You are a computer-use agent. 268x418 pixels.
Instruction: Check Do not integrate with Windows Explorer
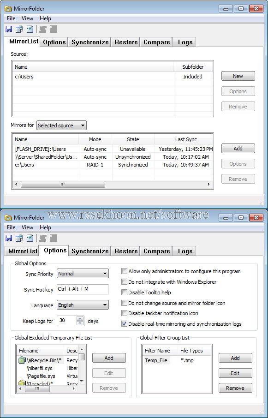pos(124,282)
